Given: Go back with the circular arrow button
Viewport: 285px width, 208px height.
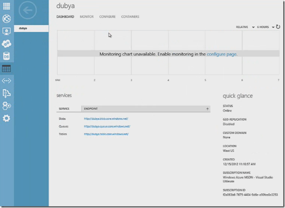Looking at the screenshot, I should point(28,10).
